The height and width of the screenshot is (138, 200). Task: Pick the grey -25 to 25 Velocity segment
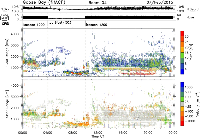pos(182,104)
